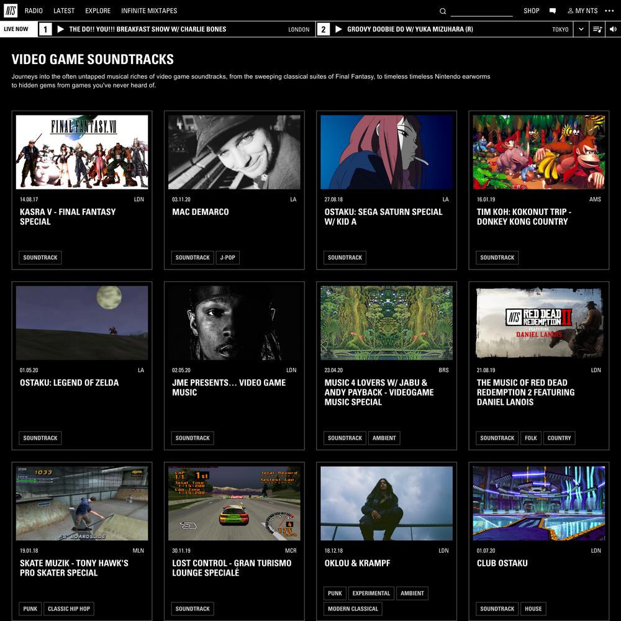Viewport: 621px width, 621px height.
Task: Click Soundtrack tag on Kasra V card
Action: click(40, 258)
